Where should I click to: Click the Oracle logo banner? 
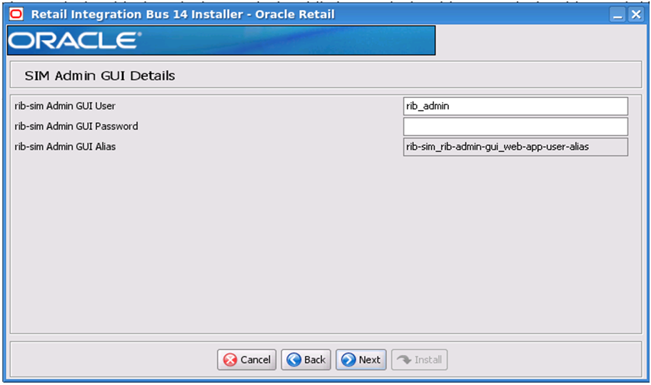221,40
